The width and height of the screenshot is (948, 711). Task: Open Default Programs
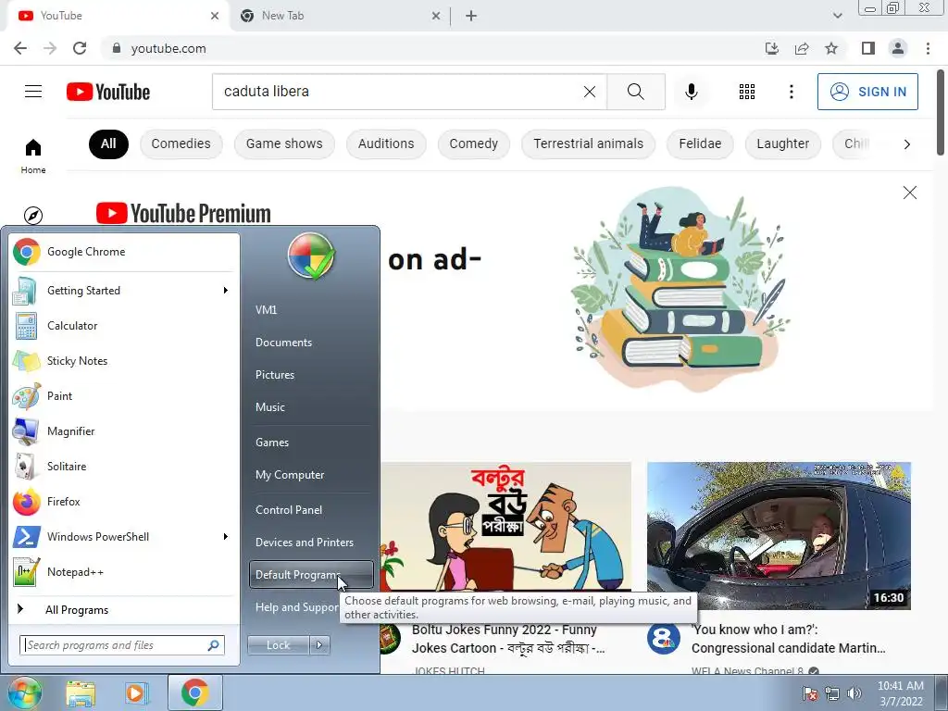(311, 574)
